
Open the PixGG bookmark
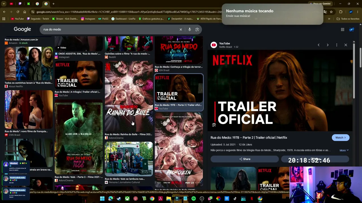[103, 19]
